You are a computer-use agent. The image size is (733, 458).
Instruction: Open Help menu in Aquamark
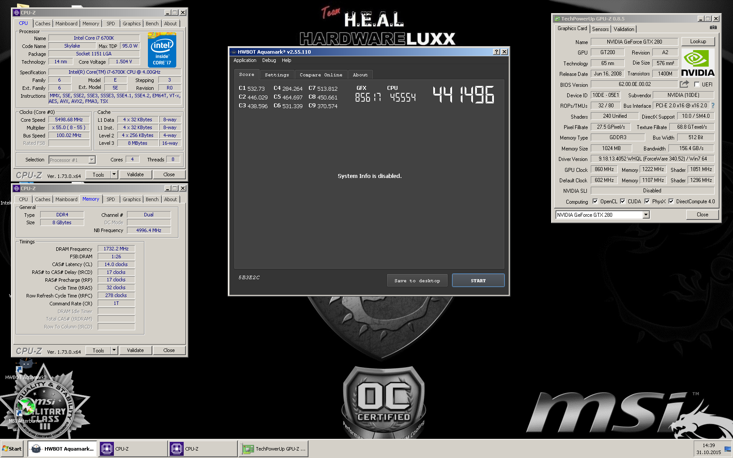pyautogui.click(x=286, y=60)
